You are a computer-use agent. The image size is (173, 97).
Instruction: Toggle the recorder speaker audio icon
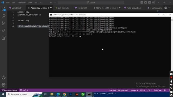[171, 85]
